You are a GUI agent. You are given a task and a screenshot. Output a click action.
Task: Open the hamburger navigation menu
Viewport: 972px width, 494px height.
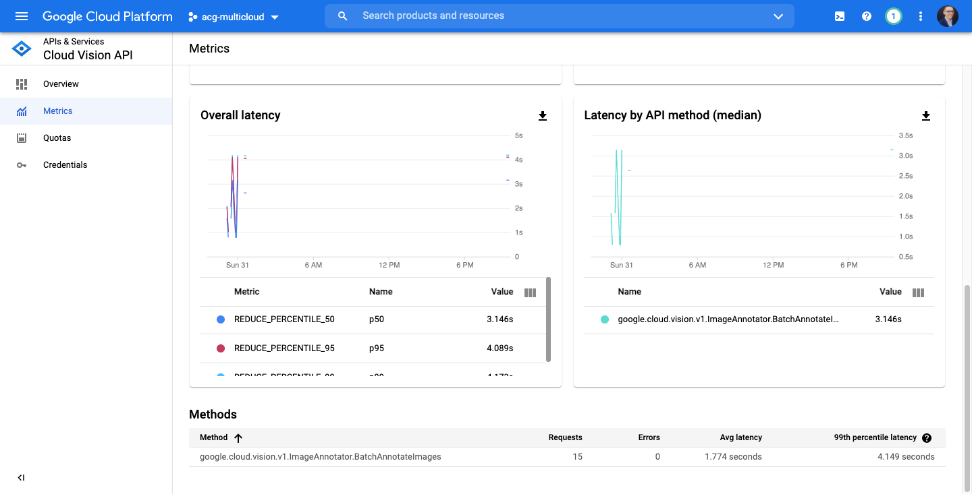(22, 16)
